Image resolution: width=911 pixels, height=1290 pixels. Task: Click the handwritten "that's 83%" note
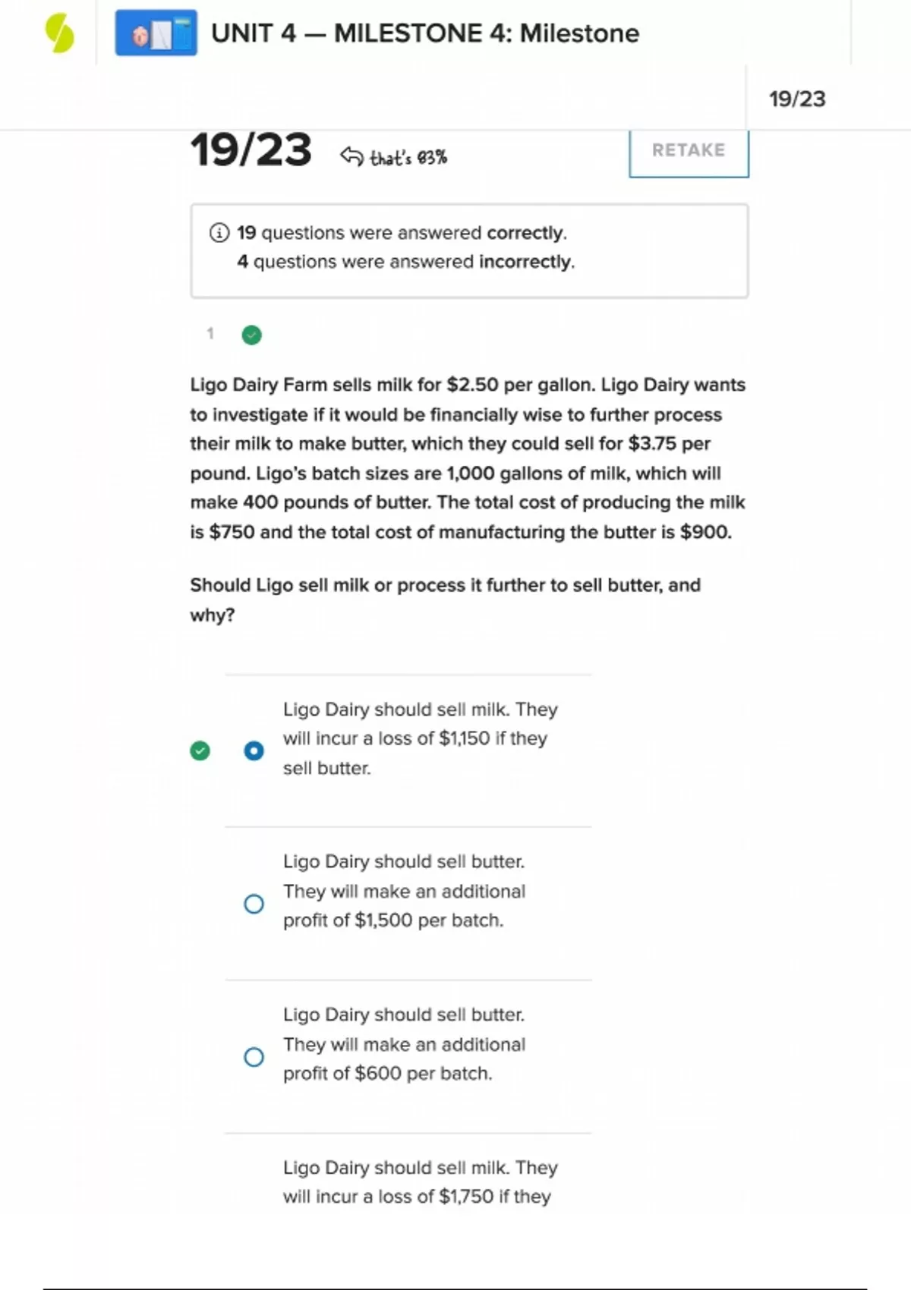click(408, 158)
